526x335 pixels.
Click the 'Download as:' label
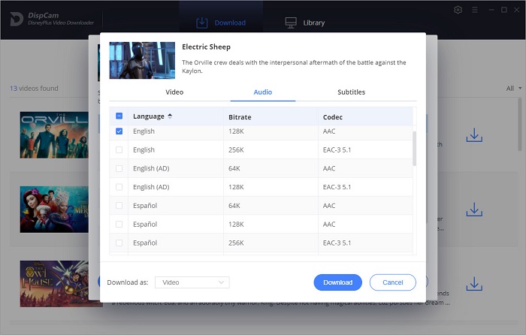click(128, 282)
